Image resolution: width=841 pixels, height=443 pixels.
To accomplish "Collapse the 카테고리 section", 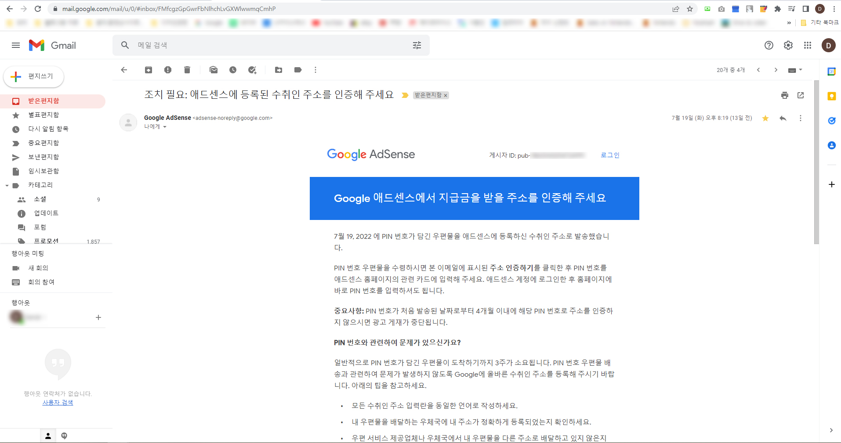I will 7,185.
